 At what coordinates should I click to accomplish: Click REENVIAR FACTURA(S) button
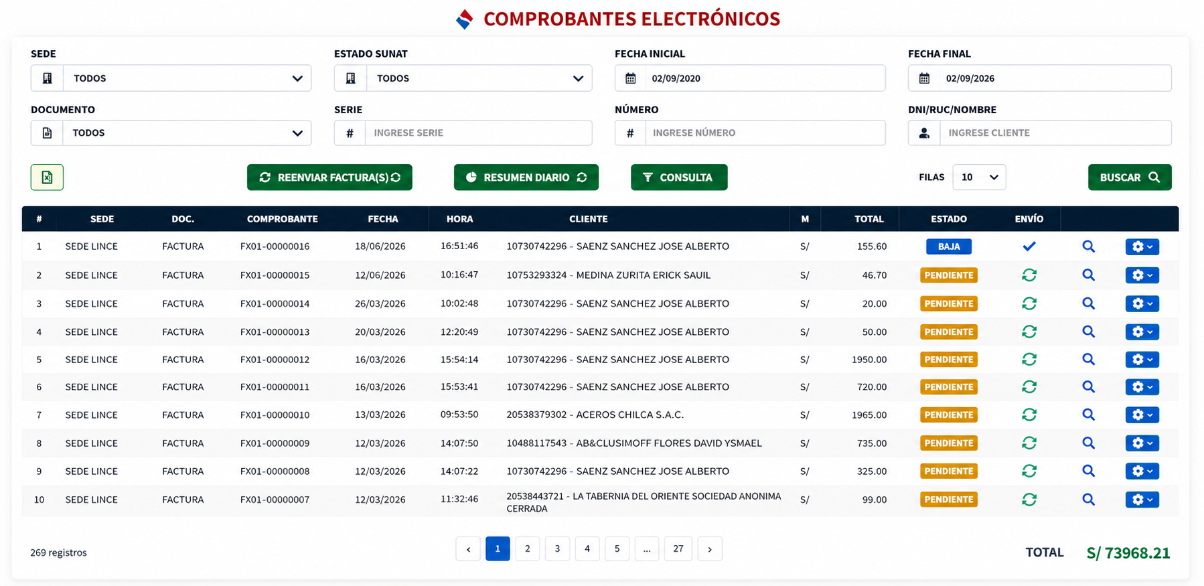(x=329, y=177)
